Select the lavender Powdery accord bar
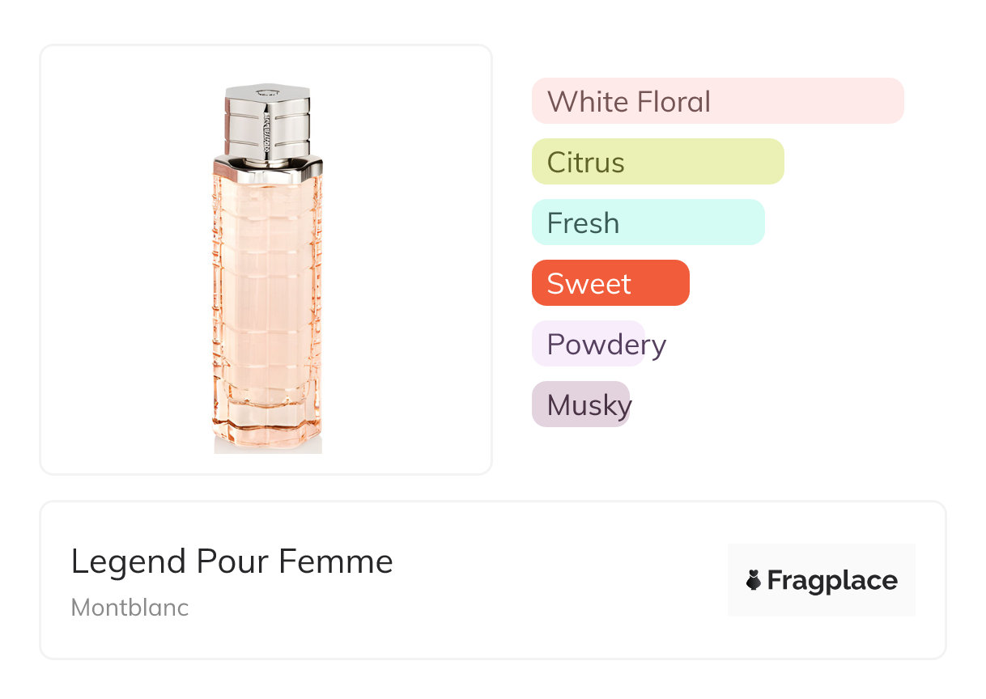986x699 pixels. tap(589, 344)
